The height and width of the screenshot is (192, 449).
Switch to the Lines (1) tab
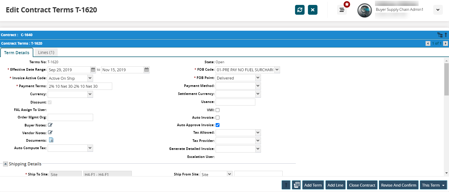click(46, 52)
